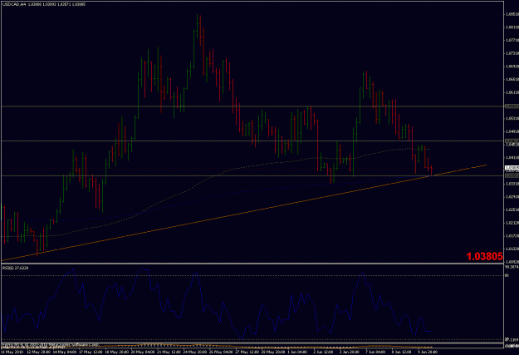Click the 80 level label on RSI scale

507,275
